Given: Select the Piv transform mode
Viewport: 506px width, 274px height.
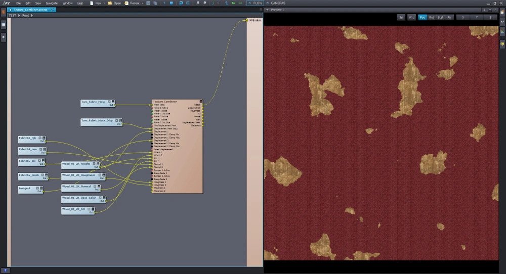Looking at the screenshot, I should pos(449,17).
